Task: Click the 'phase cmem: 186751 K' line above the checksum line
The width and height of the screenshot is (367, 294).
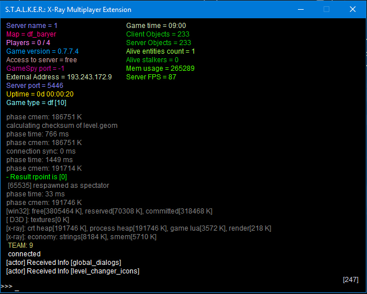Action: tap(44, 117)
